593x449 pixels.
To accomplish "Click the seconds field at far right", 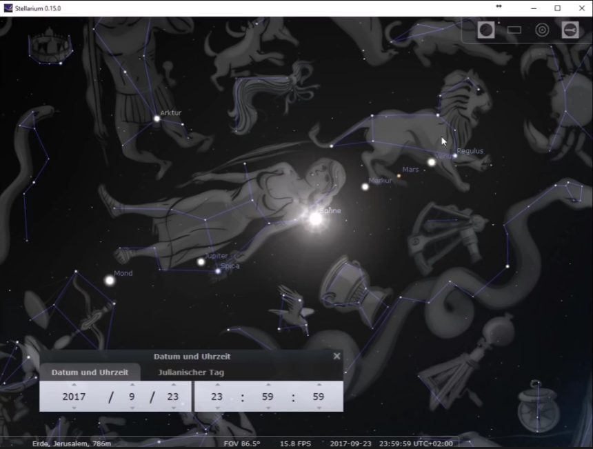I will click(319, 397).
